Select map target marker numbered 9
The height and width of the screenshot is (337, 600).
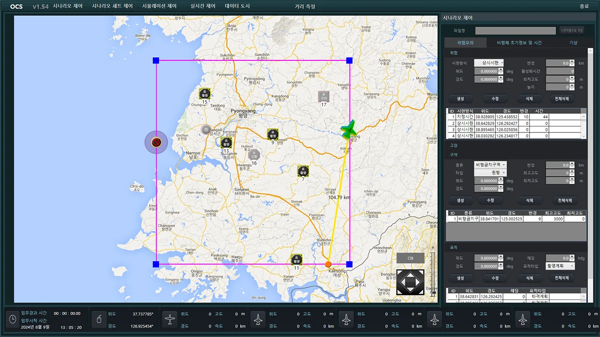coord(273,134)
